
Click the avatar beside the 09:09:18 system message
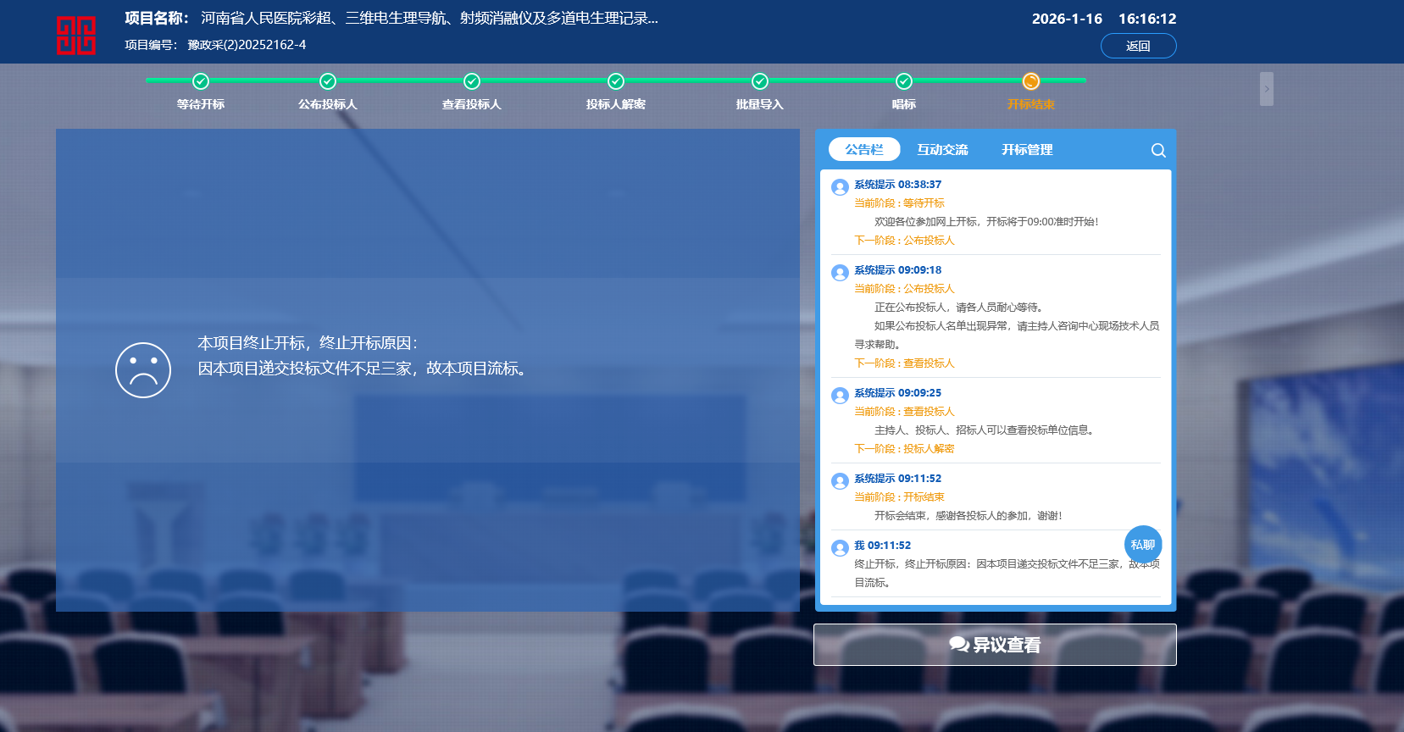pyautogui.click(x=840, y=273)
